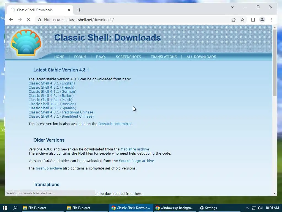This screenshot has height=212, width=282.
Task: Switch to second File Explorer taskbar item
Action: pos(86,208)
